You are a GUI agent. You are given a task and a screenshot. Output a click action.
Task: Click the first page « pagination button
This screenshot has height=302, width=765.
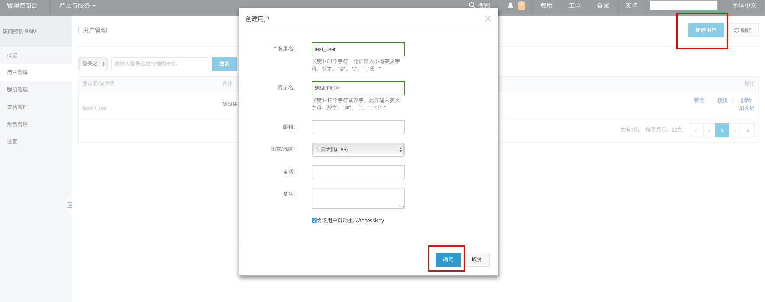click(696, 130)
